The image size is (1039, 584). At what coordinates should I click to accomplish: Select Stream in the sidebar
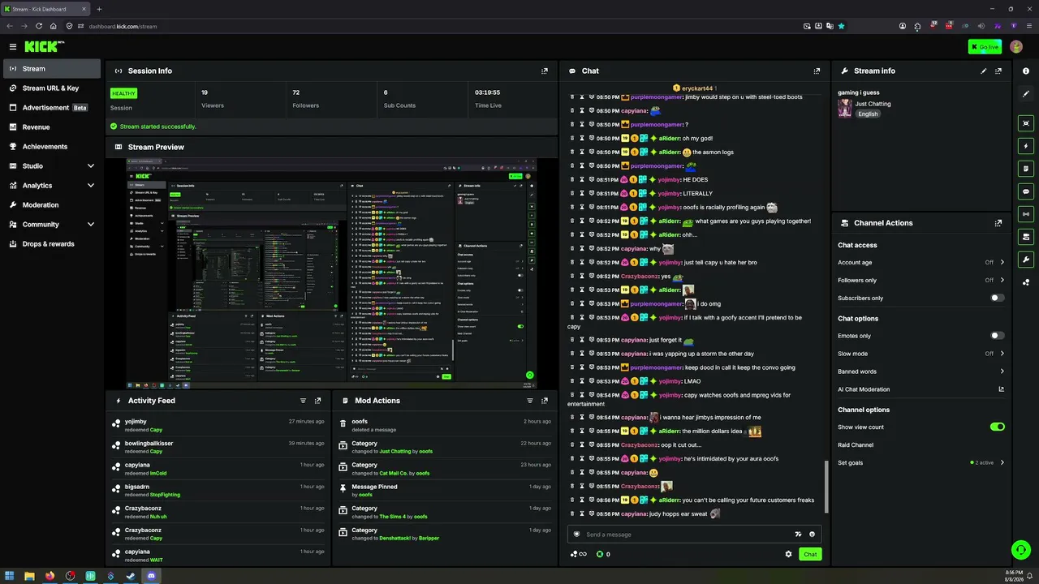(52, 69)
